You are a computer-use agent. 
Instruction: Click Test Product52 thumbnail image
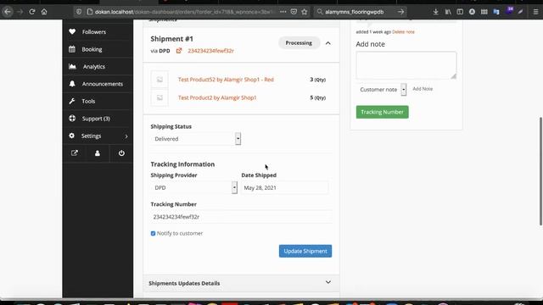point(160,80)
